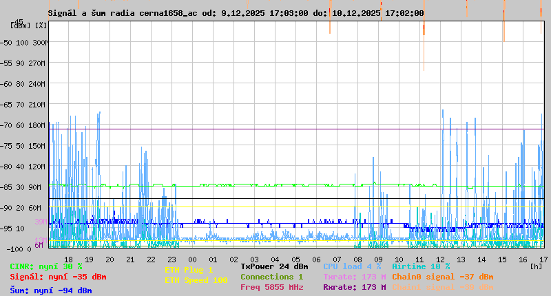This screenshot has height=296, width=551.
Task: Select the 'Chain1 signal -39 dBm' legend label
Action: point(443,287)
